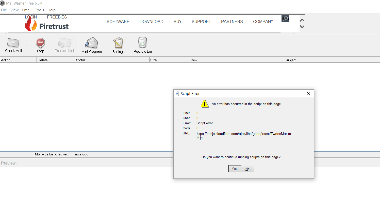Open the Recycle Bin toolbar icon
The width and height of the screenshot is (380, 203).
(142, 43)
